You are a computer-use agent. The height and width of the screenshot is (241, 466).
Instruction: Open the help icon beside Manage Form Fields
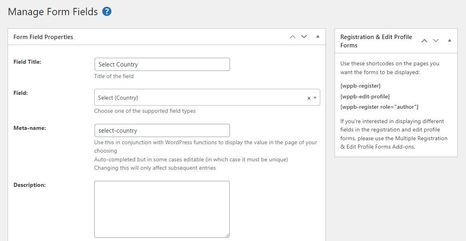point(107,12)
